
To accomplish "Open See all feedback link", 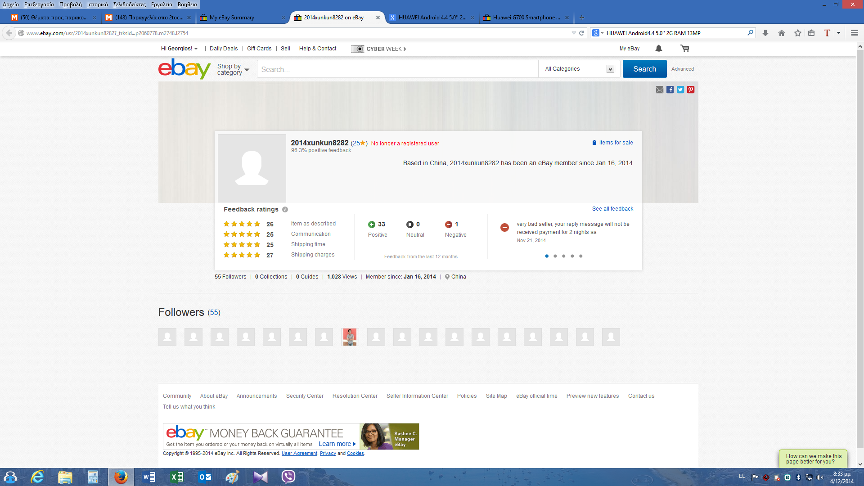I will pos(612,209).
